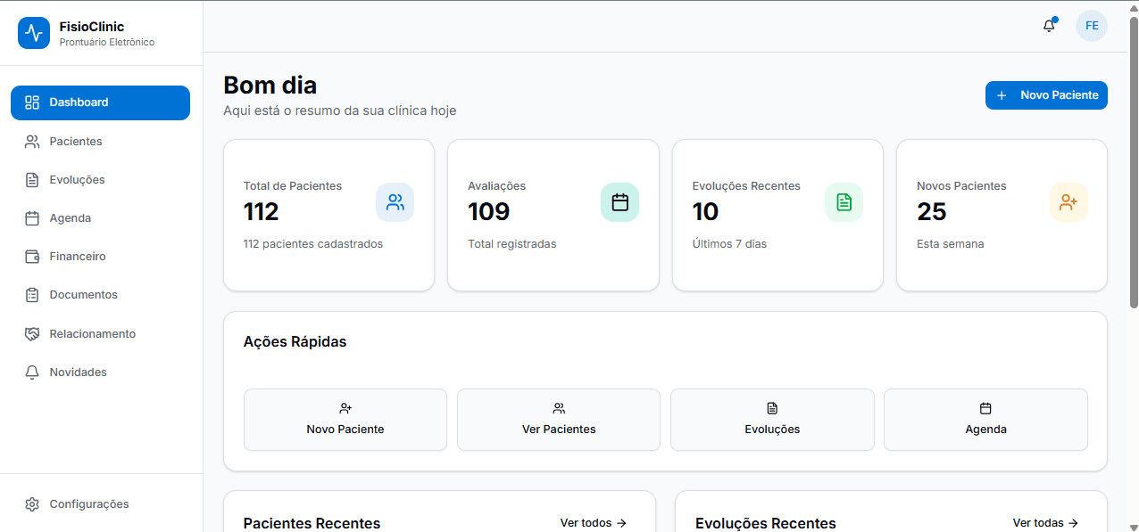Open notifications bell in top bar

(x=1049, y=26)
